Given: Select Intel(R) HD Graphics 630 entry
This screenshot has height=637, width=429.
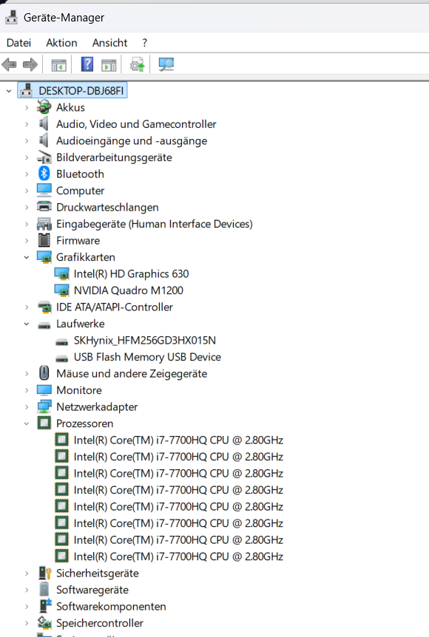Looking at the screenshot, I should click(131, 274).
